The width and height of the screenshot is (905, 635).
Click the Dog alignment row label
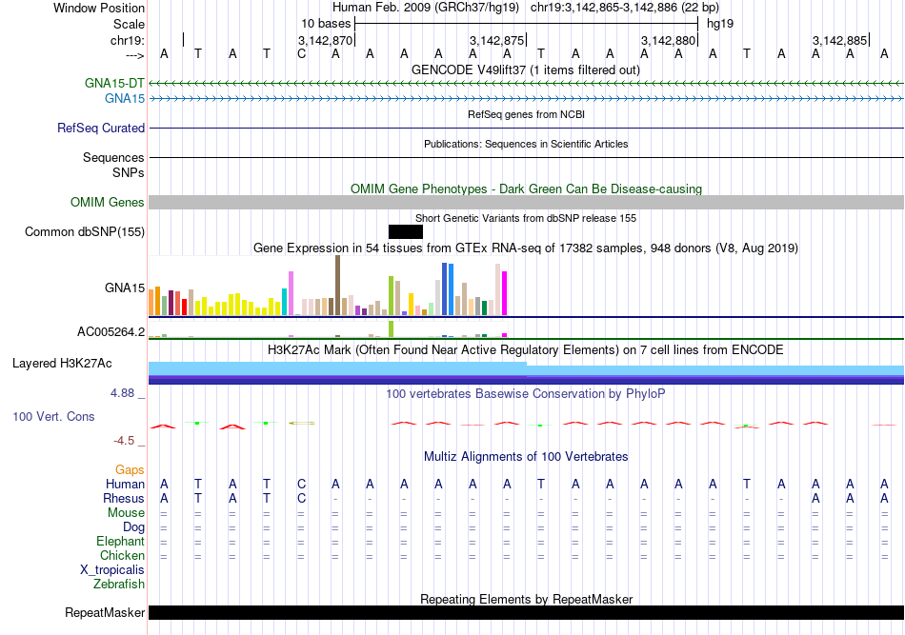[x=134, y=527]
